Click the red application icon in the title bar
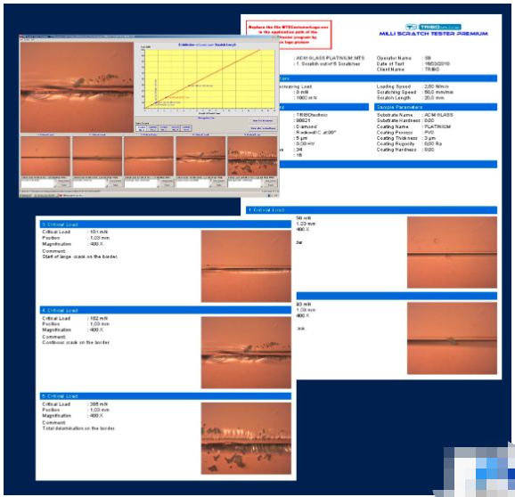This screenshot has height=497, width=515. (x=20, y=37)
